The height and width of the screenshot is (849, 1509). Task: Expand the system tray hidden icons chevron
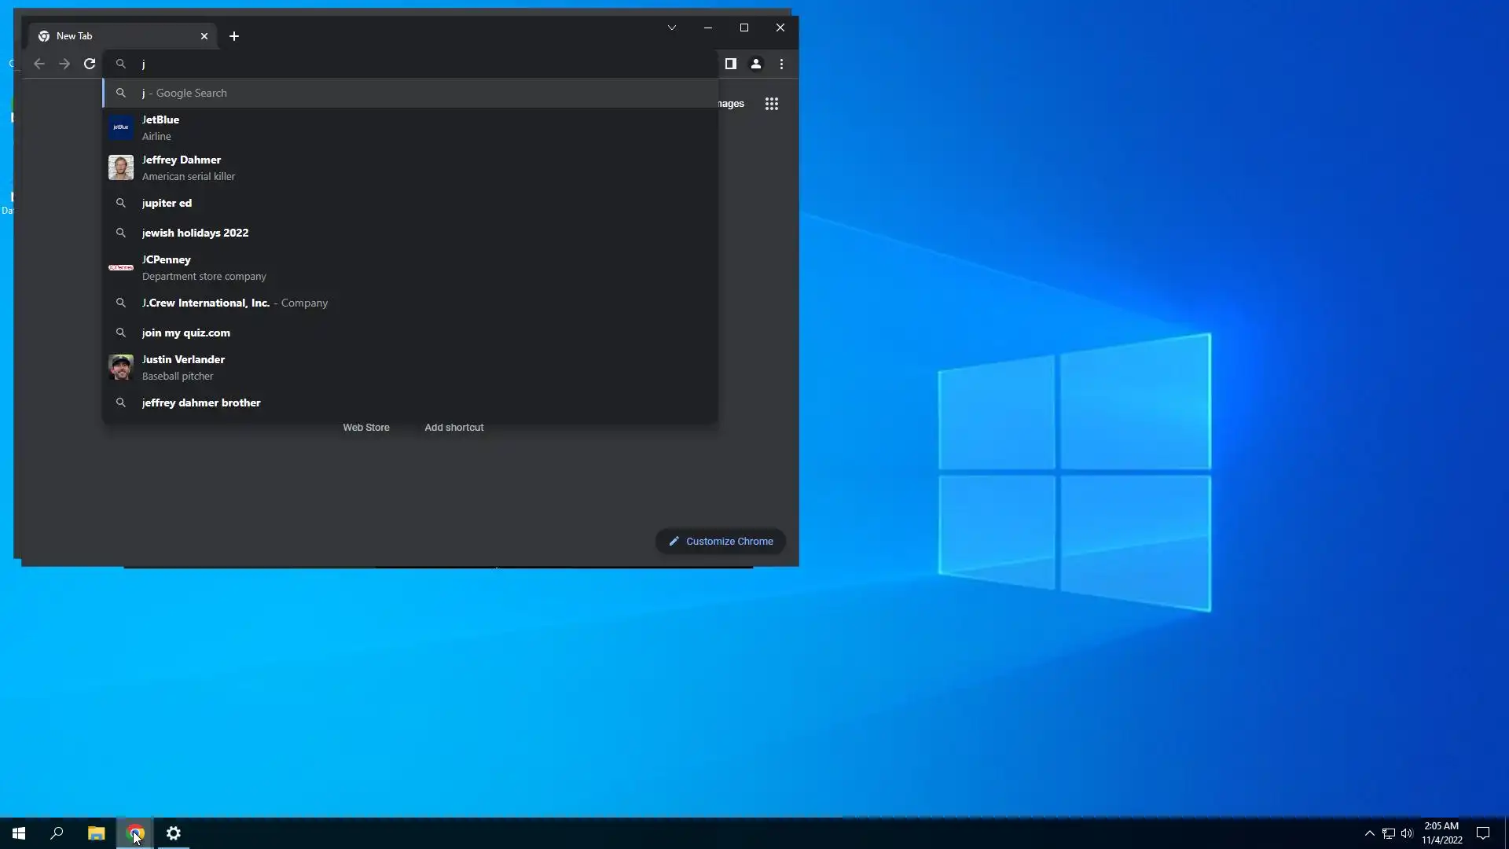pos(1369,833)
